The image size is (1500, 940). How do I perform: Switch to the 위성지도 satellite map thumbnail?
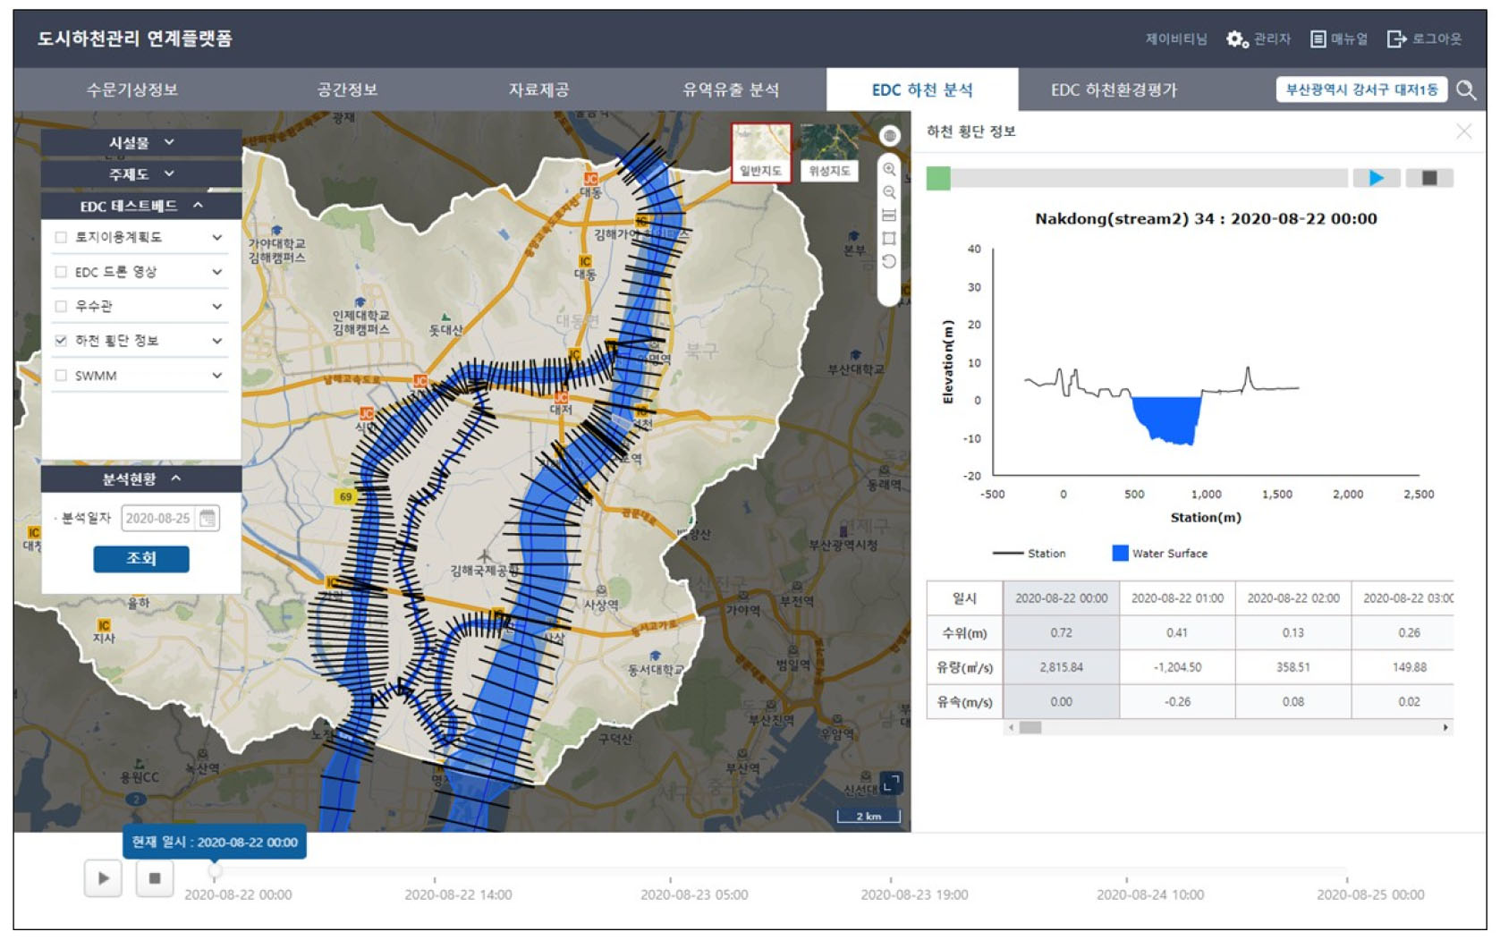click(829, 152)
